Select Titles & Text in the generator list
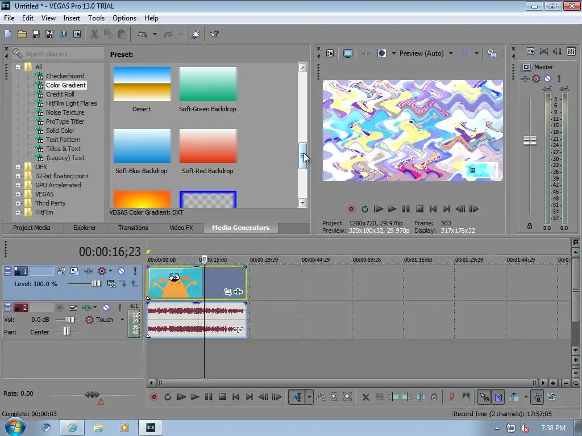 click(63, 149)
